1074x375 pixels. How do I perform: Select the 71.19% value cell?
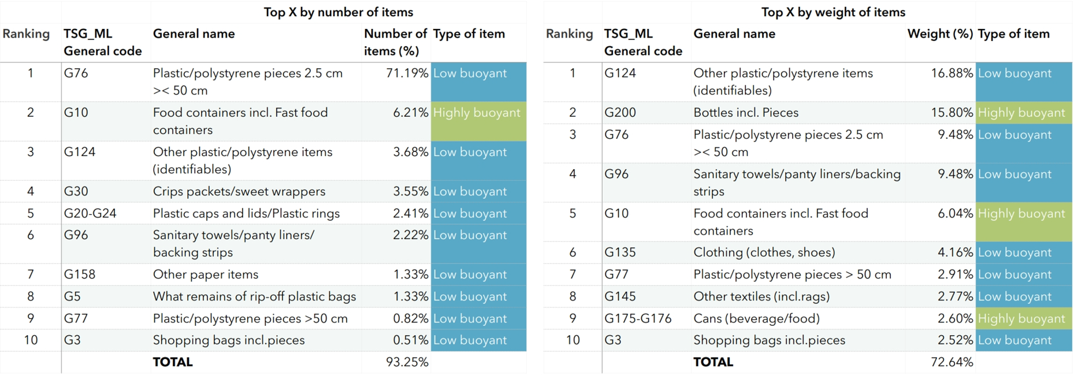point(407,73)
